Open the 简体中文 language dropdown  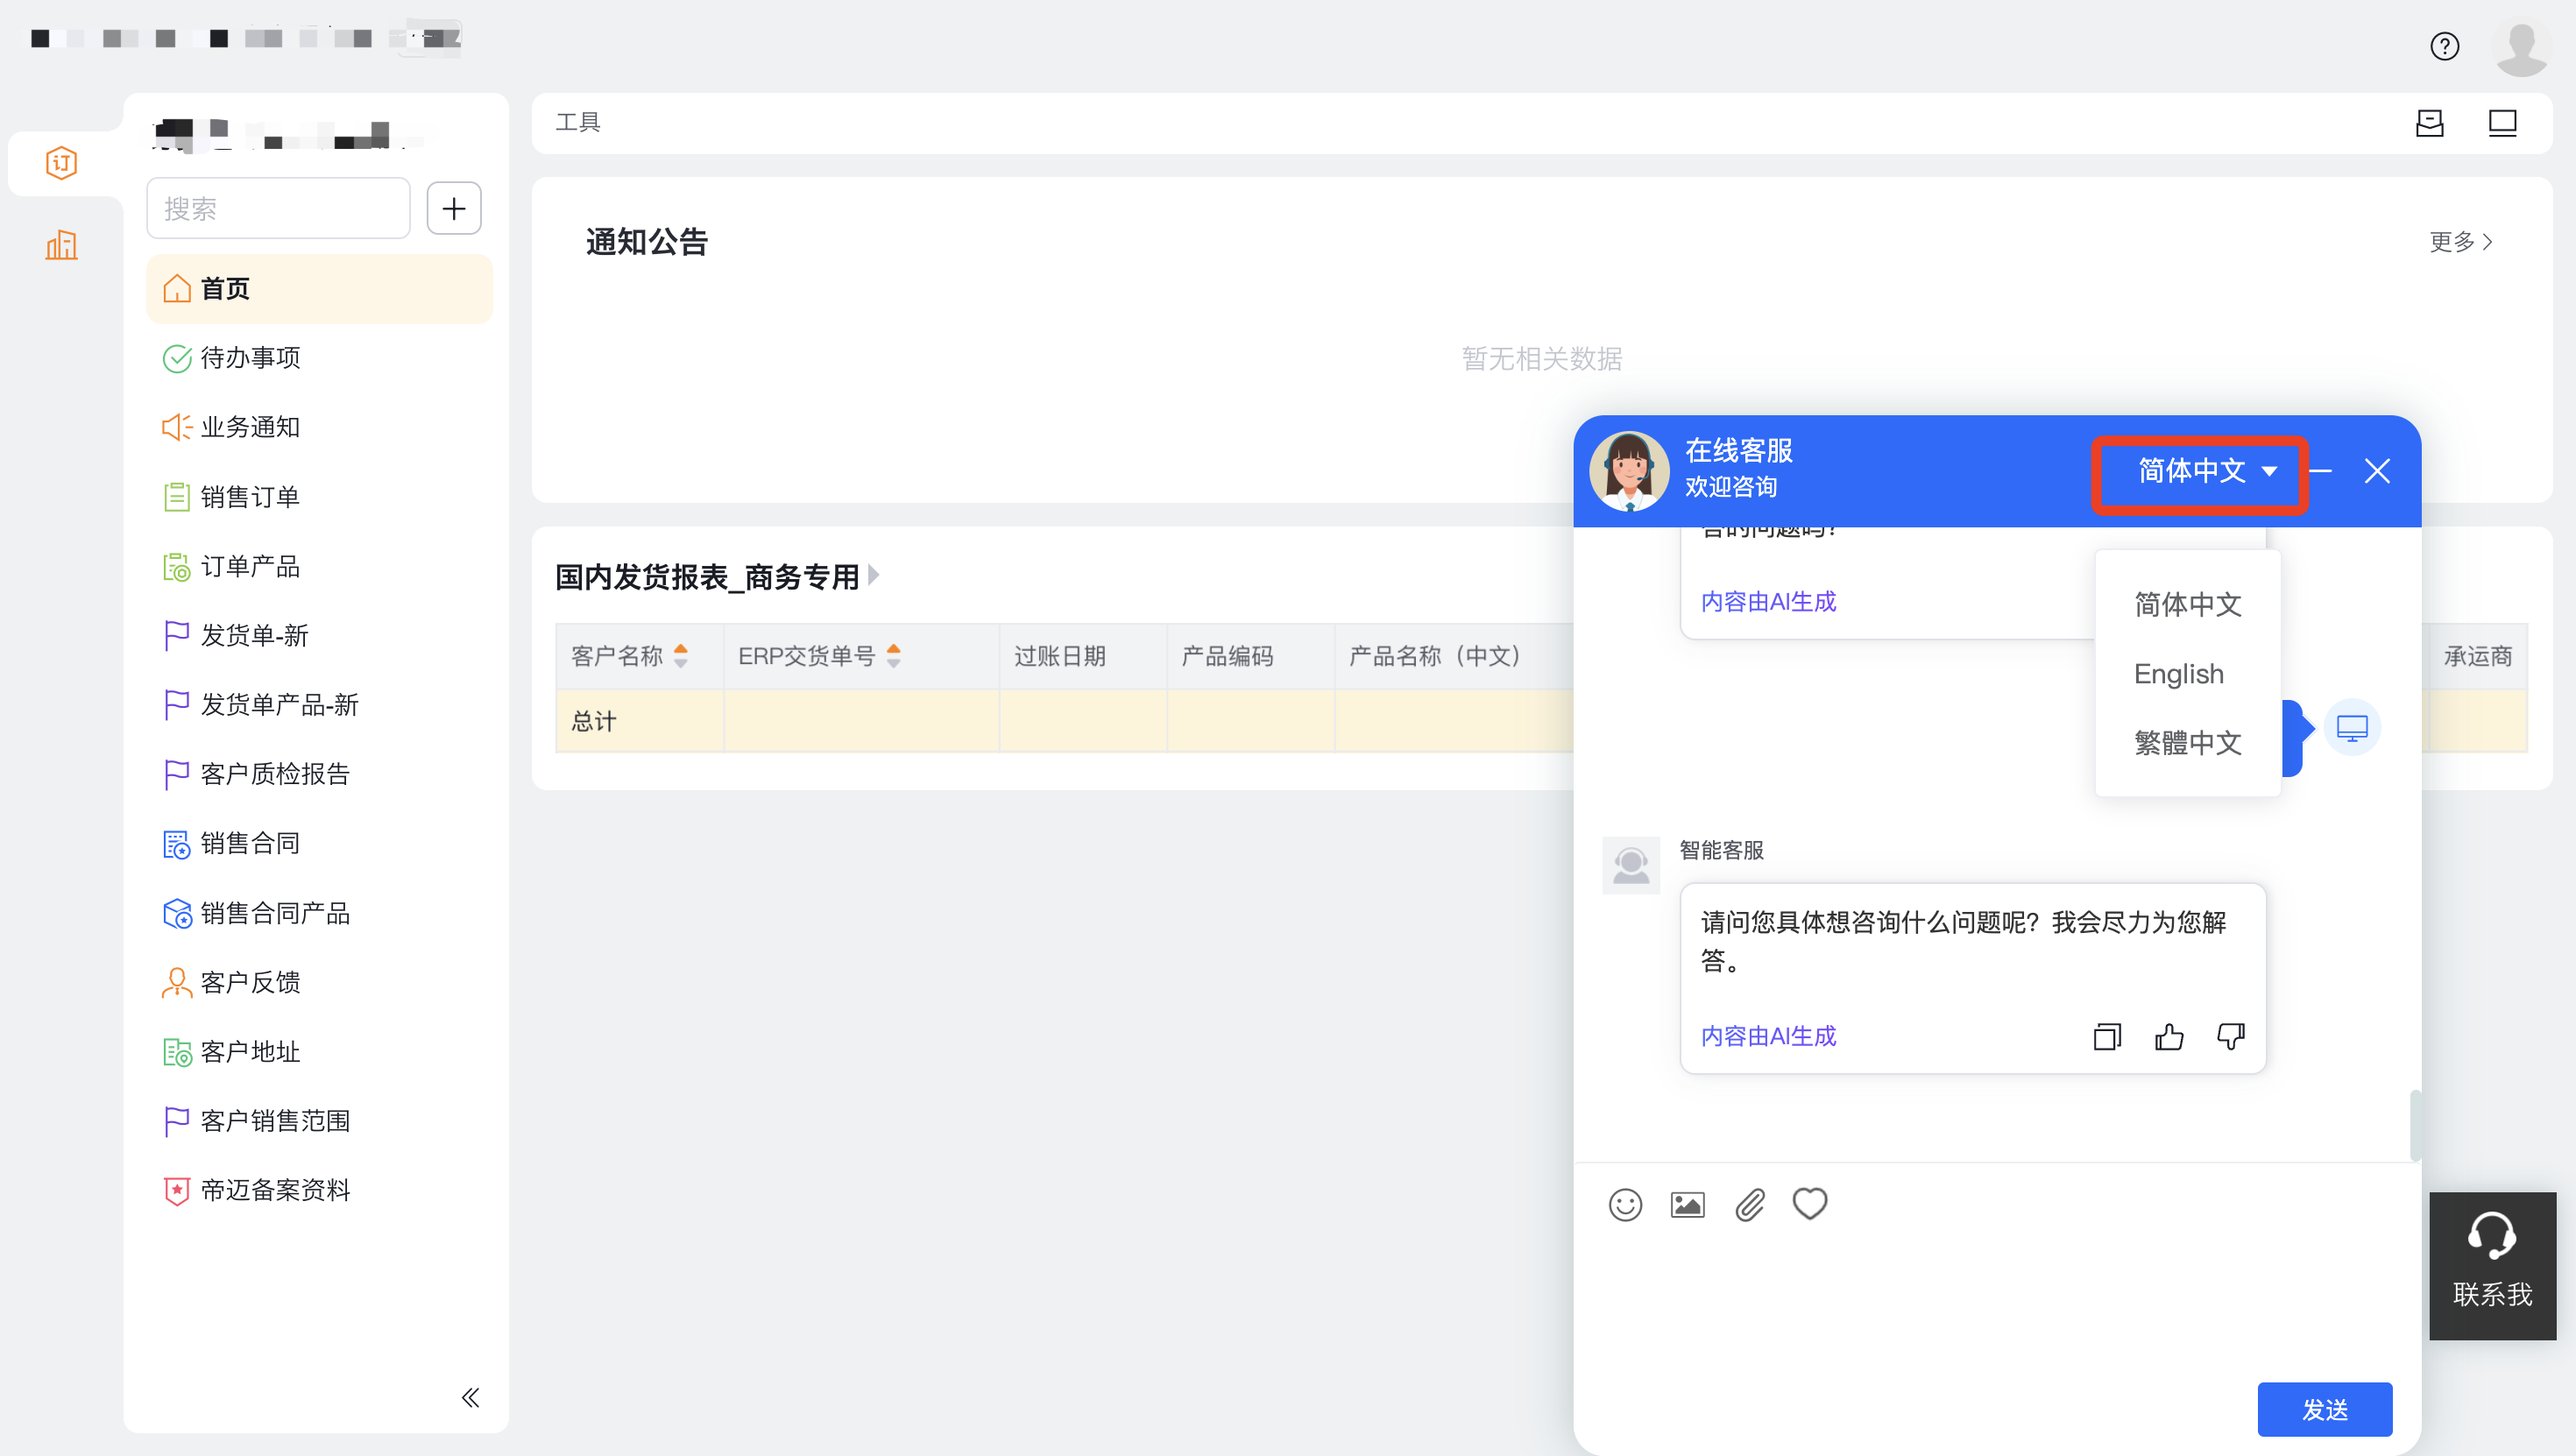coord(2206,470)
